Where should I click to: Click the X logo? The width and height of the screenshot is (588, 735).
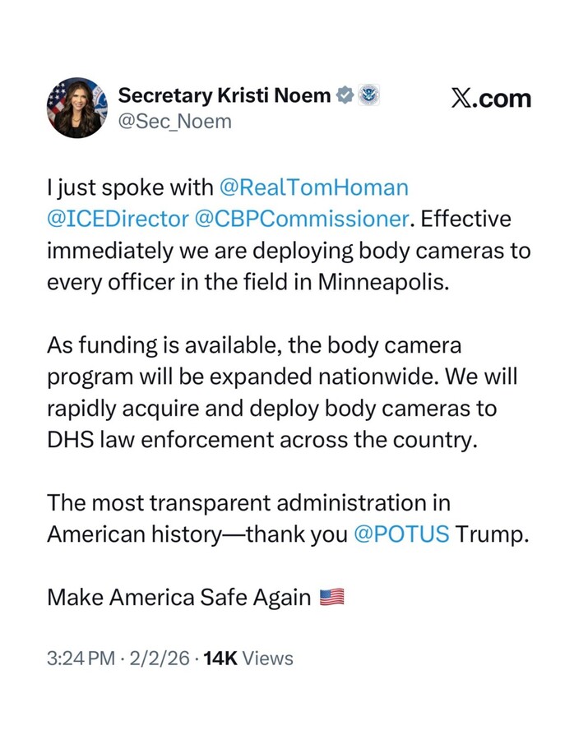coord(464,99)
